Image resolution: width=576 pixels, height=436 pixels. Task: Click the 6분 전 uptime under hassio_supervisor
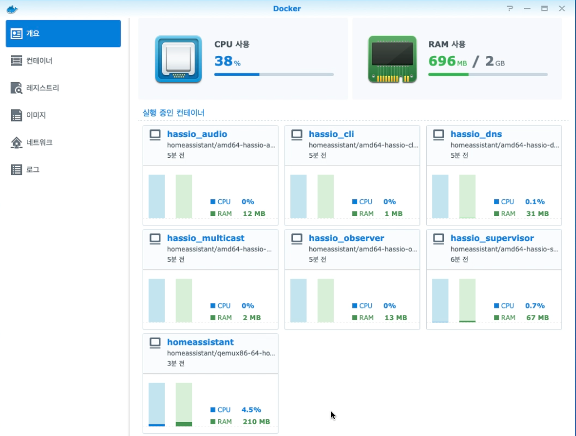[x=459, y=260]
